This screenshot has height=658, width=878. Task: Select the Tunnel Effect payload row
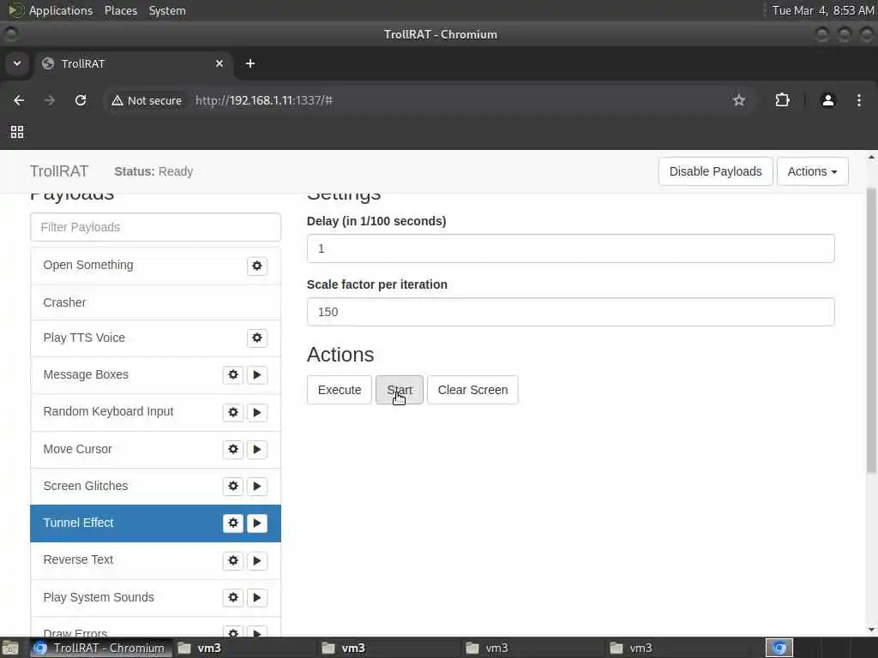156,523
